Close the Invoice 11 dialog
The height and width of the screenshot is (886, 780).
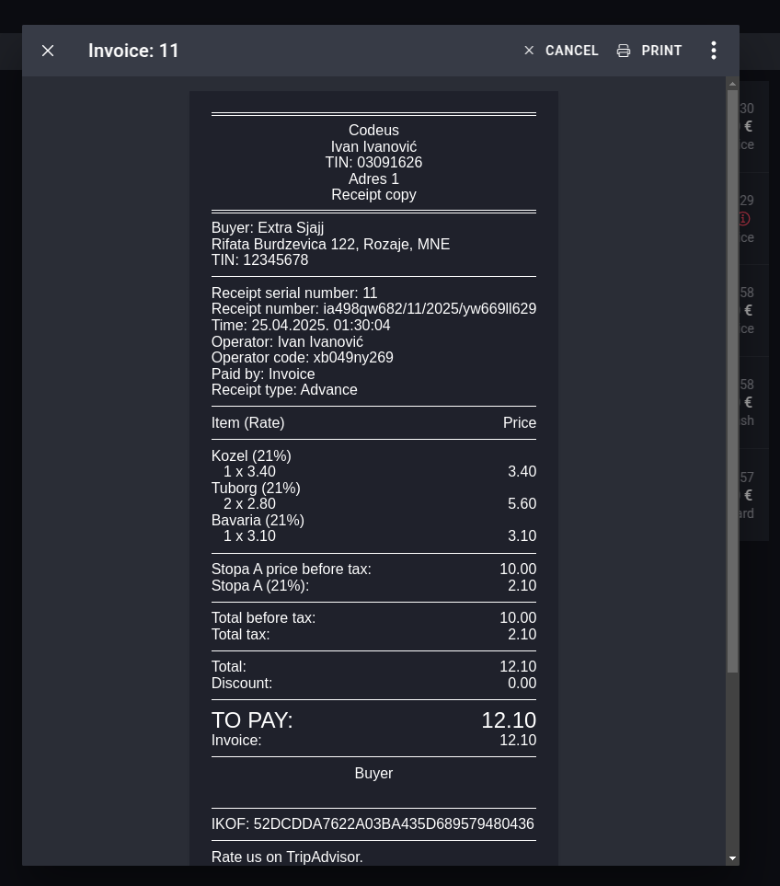coord(48,51)
